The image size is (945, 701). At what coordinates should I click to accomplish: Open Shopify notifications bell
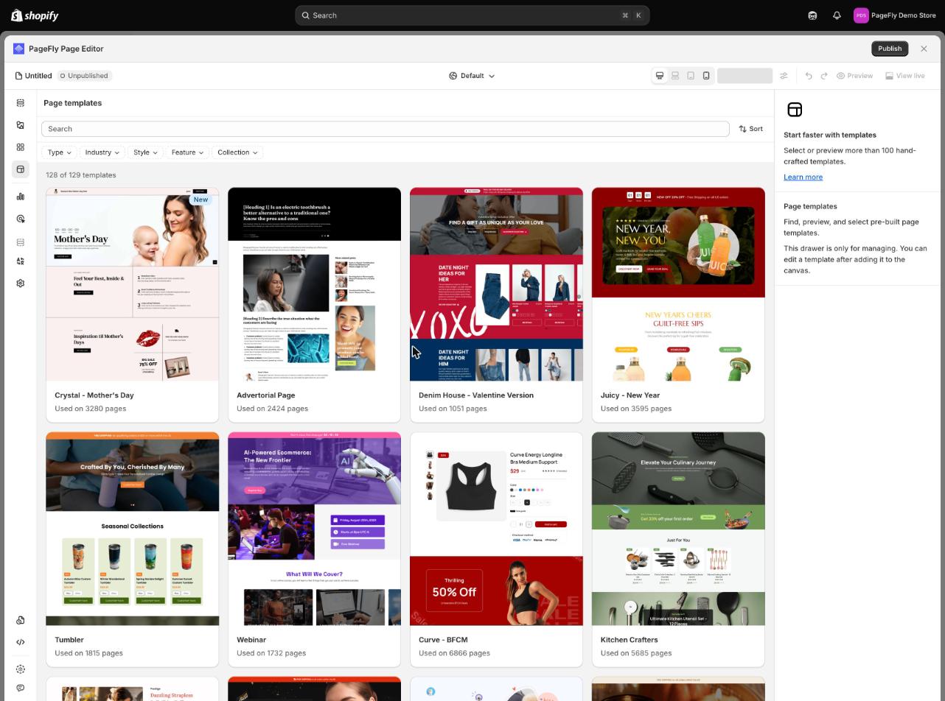(837, 15)
